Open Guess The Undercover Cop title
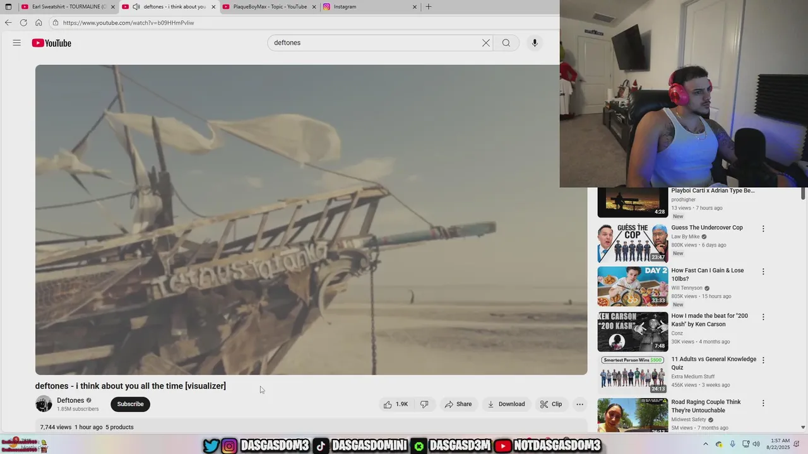808x454 pixels. [707, 228]
